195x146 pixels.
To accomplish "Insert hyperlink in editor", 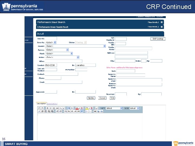I will pos(98,111).
